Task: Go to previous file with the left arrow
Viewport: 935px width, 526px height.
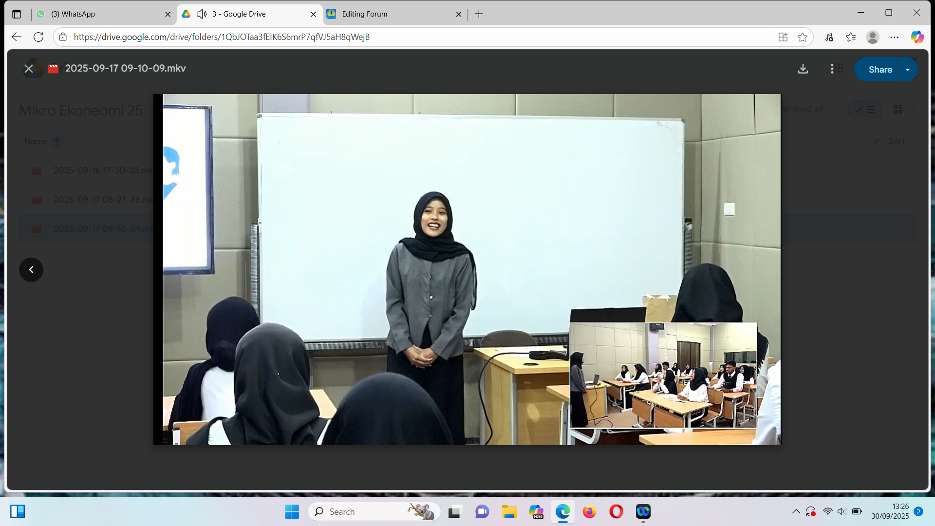Action: (31, 270)
